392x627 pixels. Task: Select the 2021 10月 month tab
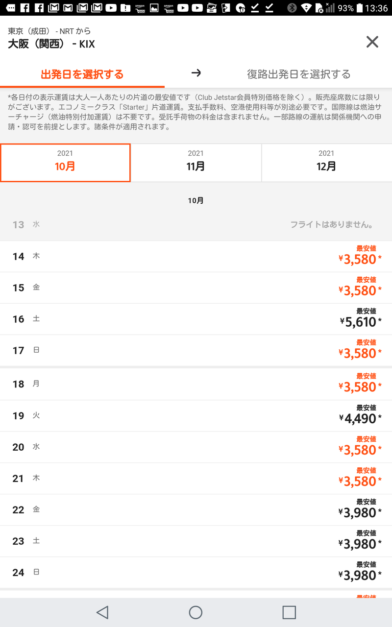[x=65, y=162]
